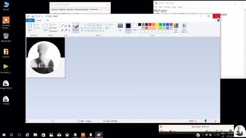Click the Brushes tool icon
Screen dimensions: 246x138
tap(76, 26)
